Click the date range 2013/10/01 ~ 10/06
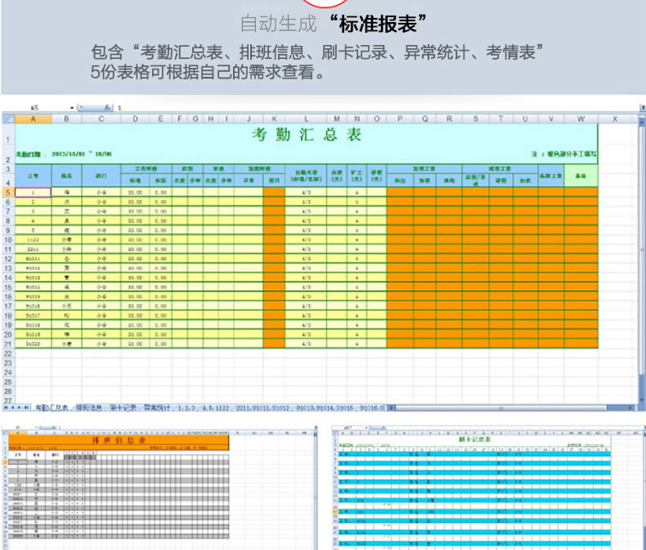 (x=82, y=154)
